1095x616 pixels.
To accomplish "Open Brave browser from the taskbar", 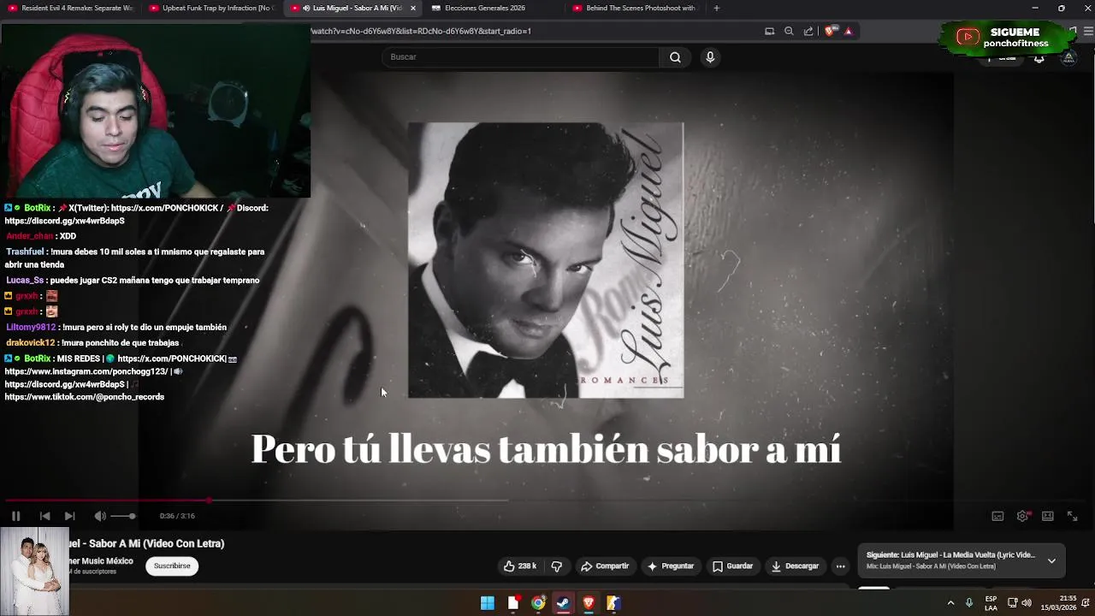I will tap(589, 603).
